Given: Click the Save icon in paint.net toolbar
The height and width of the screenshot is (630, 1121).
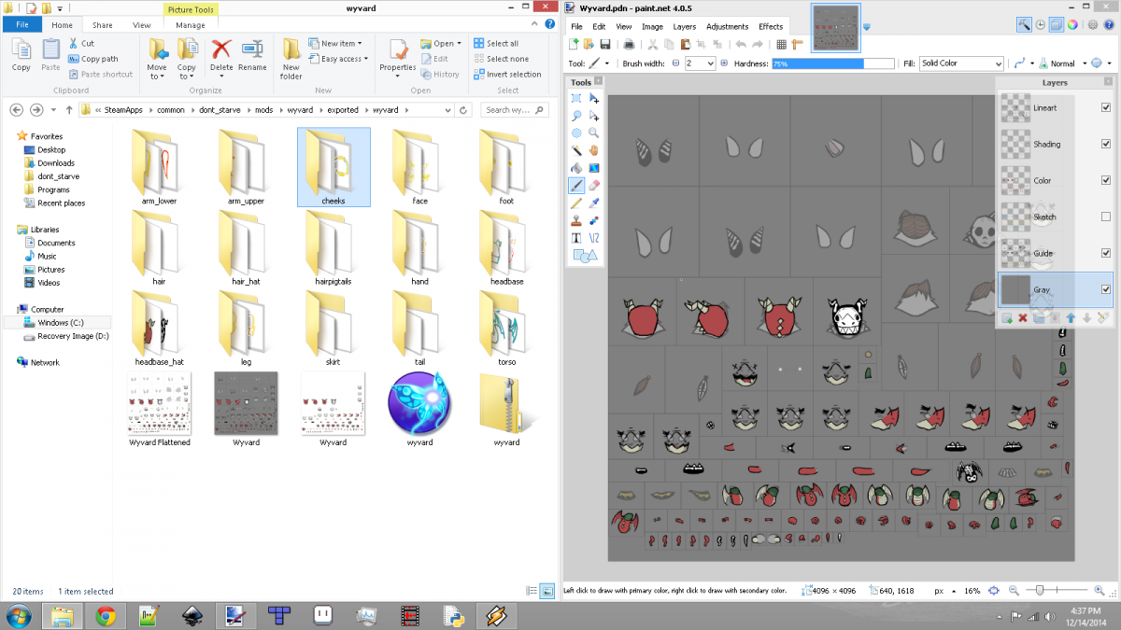Looking at the screenshot, I should (x=605, y=44).
